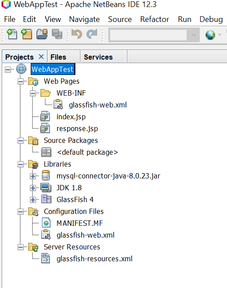Expand the JDK 1.8 library node
The height and width of the screenshot is (288, 227).
(33, 188)
